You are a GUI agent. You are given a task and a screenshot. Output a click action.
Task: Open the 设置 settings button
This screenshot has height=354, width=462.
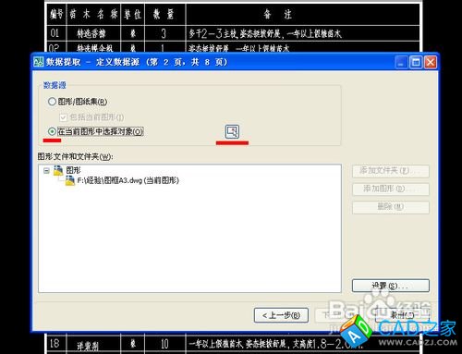tap(391, 286)
